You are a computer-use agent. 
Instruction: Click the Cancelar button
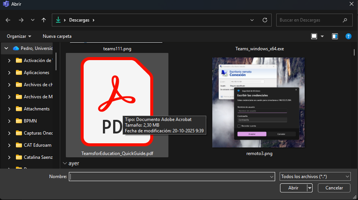334,188
